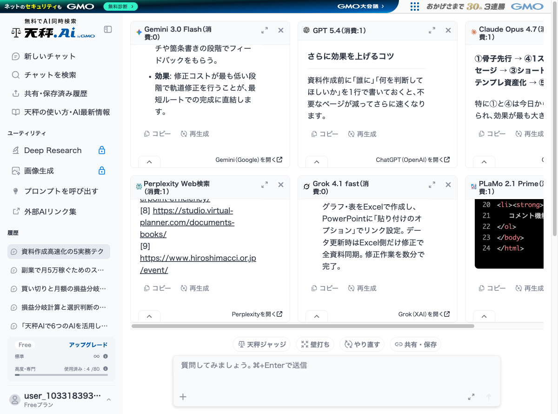Screen dimensions: 558x414
Task: Open Gemini (Google)を開く external link
Action: point(249,160)
